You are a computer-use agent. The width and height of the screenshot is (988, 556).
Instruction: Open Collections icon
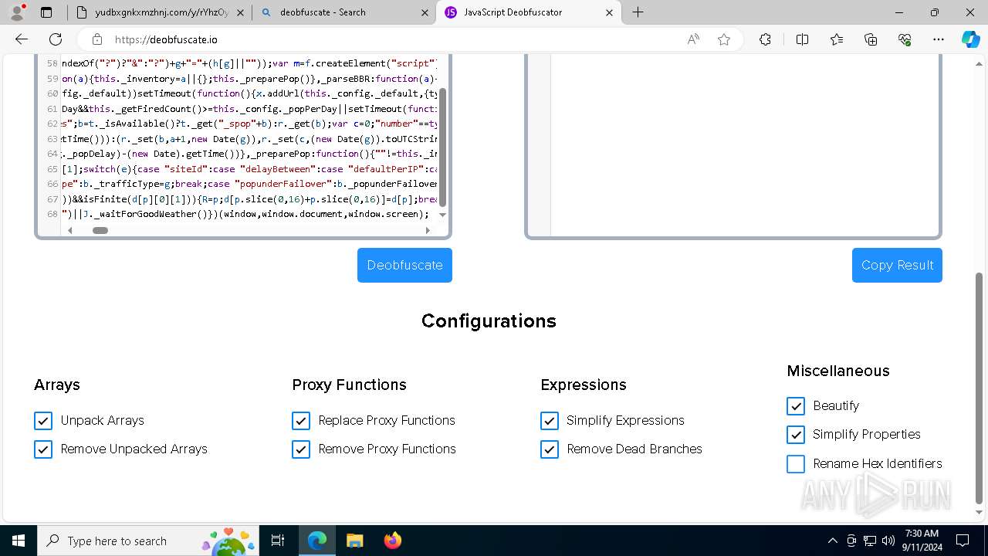tap(871, 39)
